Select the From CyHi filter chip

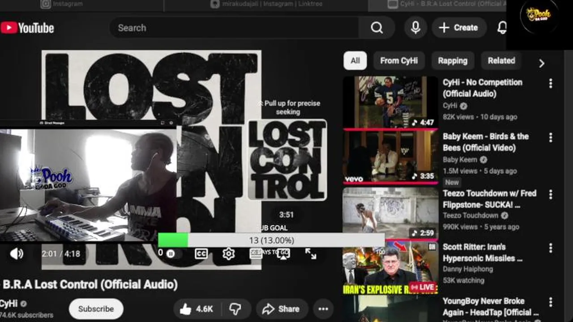(x=398, y=61)
